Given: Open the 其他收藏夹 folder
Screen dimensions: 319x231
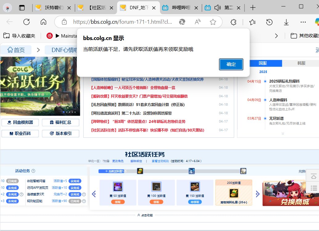Looking at the screenshot, I should click(x=305, y=36).
